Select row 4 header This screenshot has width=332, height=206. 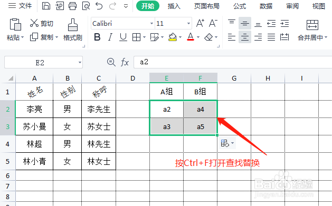(7, 144)
